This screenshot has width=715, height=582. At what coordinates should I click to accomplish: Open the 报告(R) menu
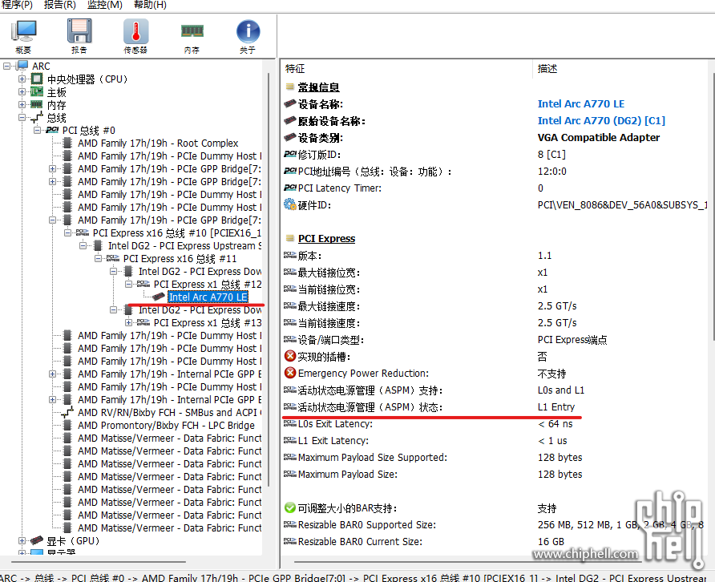tap(60, 5)
